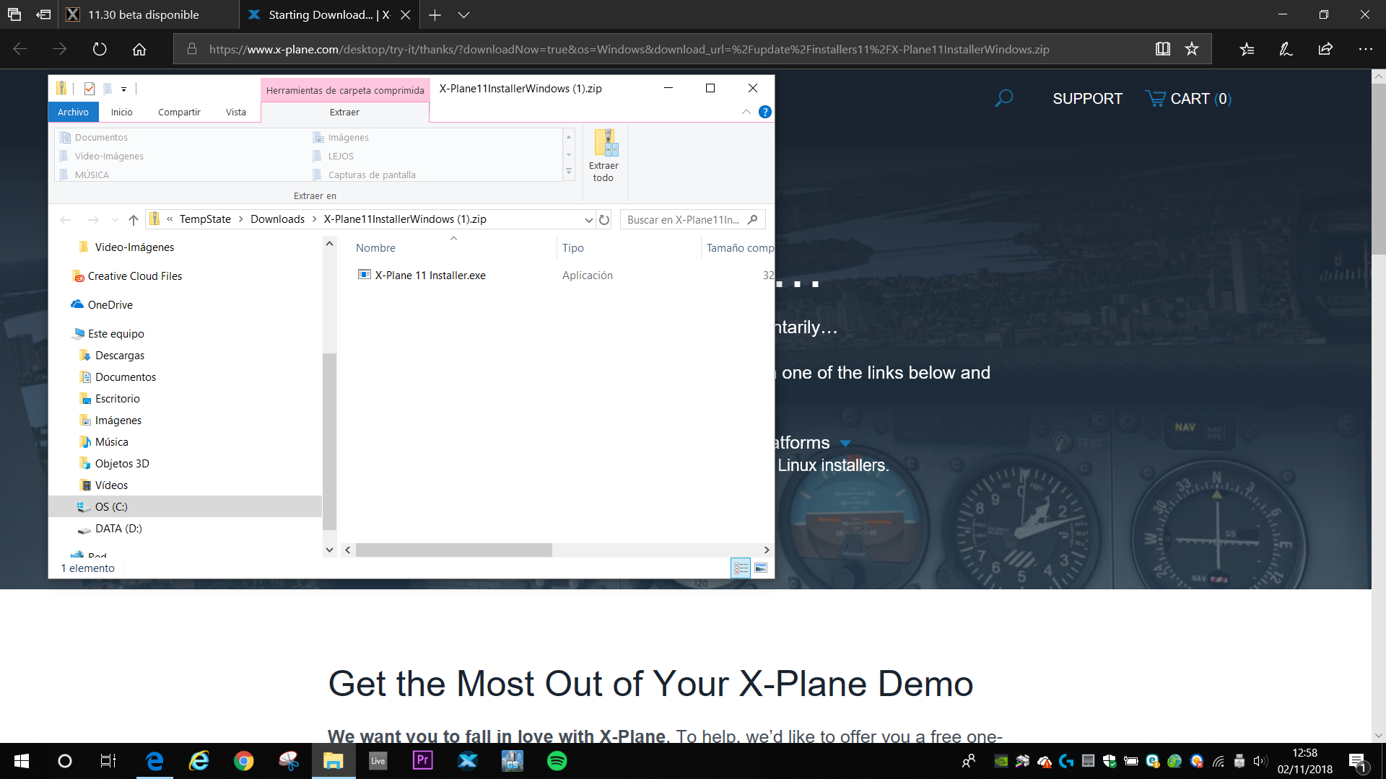This screenshot has height=779, width=1386.
Task: Switch to large icons view
Action: [761, 568]
